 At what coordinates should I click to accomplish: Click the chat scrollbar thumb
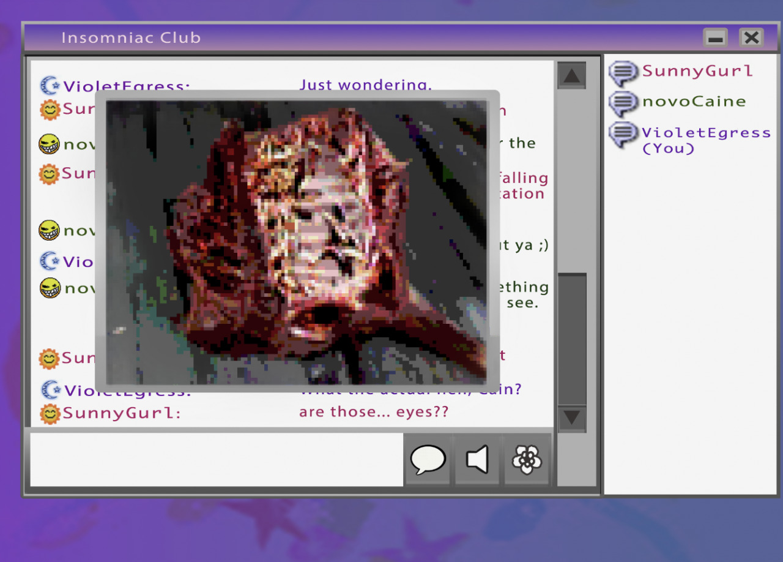coord(572,340)
